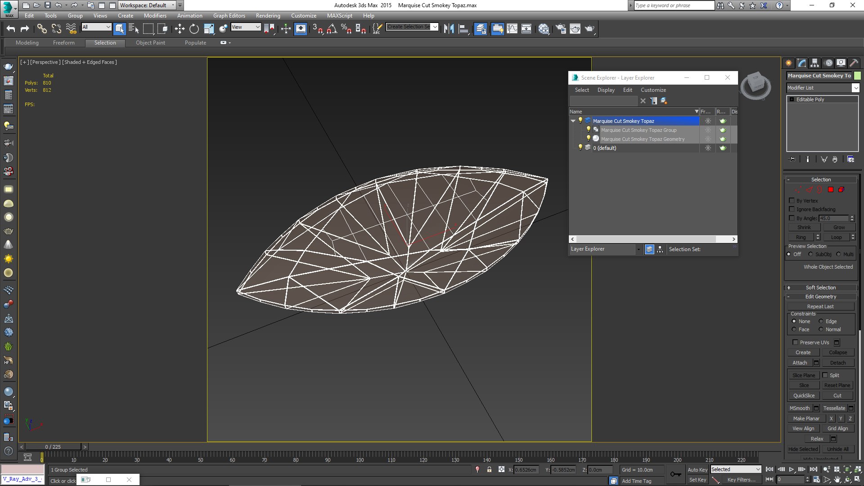The image size is (864, 486).
Task: Click the Tessellate button
Action: (x=834, y=408)
